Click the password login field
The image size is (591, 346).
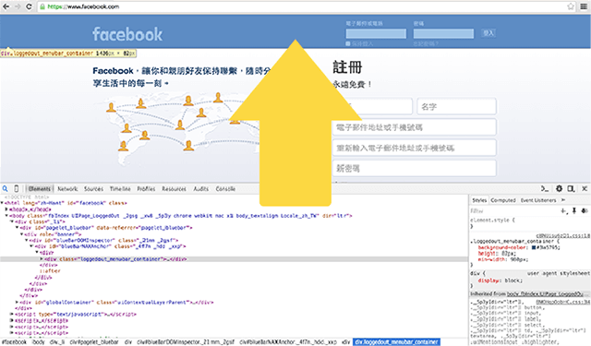(x=443, y=34)
